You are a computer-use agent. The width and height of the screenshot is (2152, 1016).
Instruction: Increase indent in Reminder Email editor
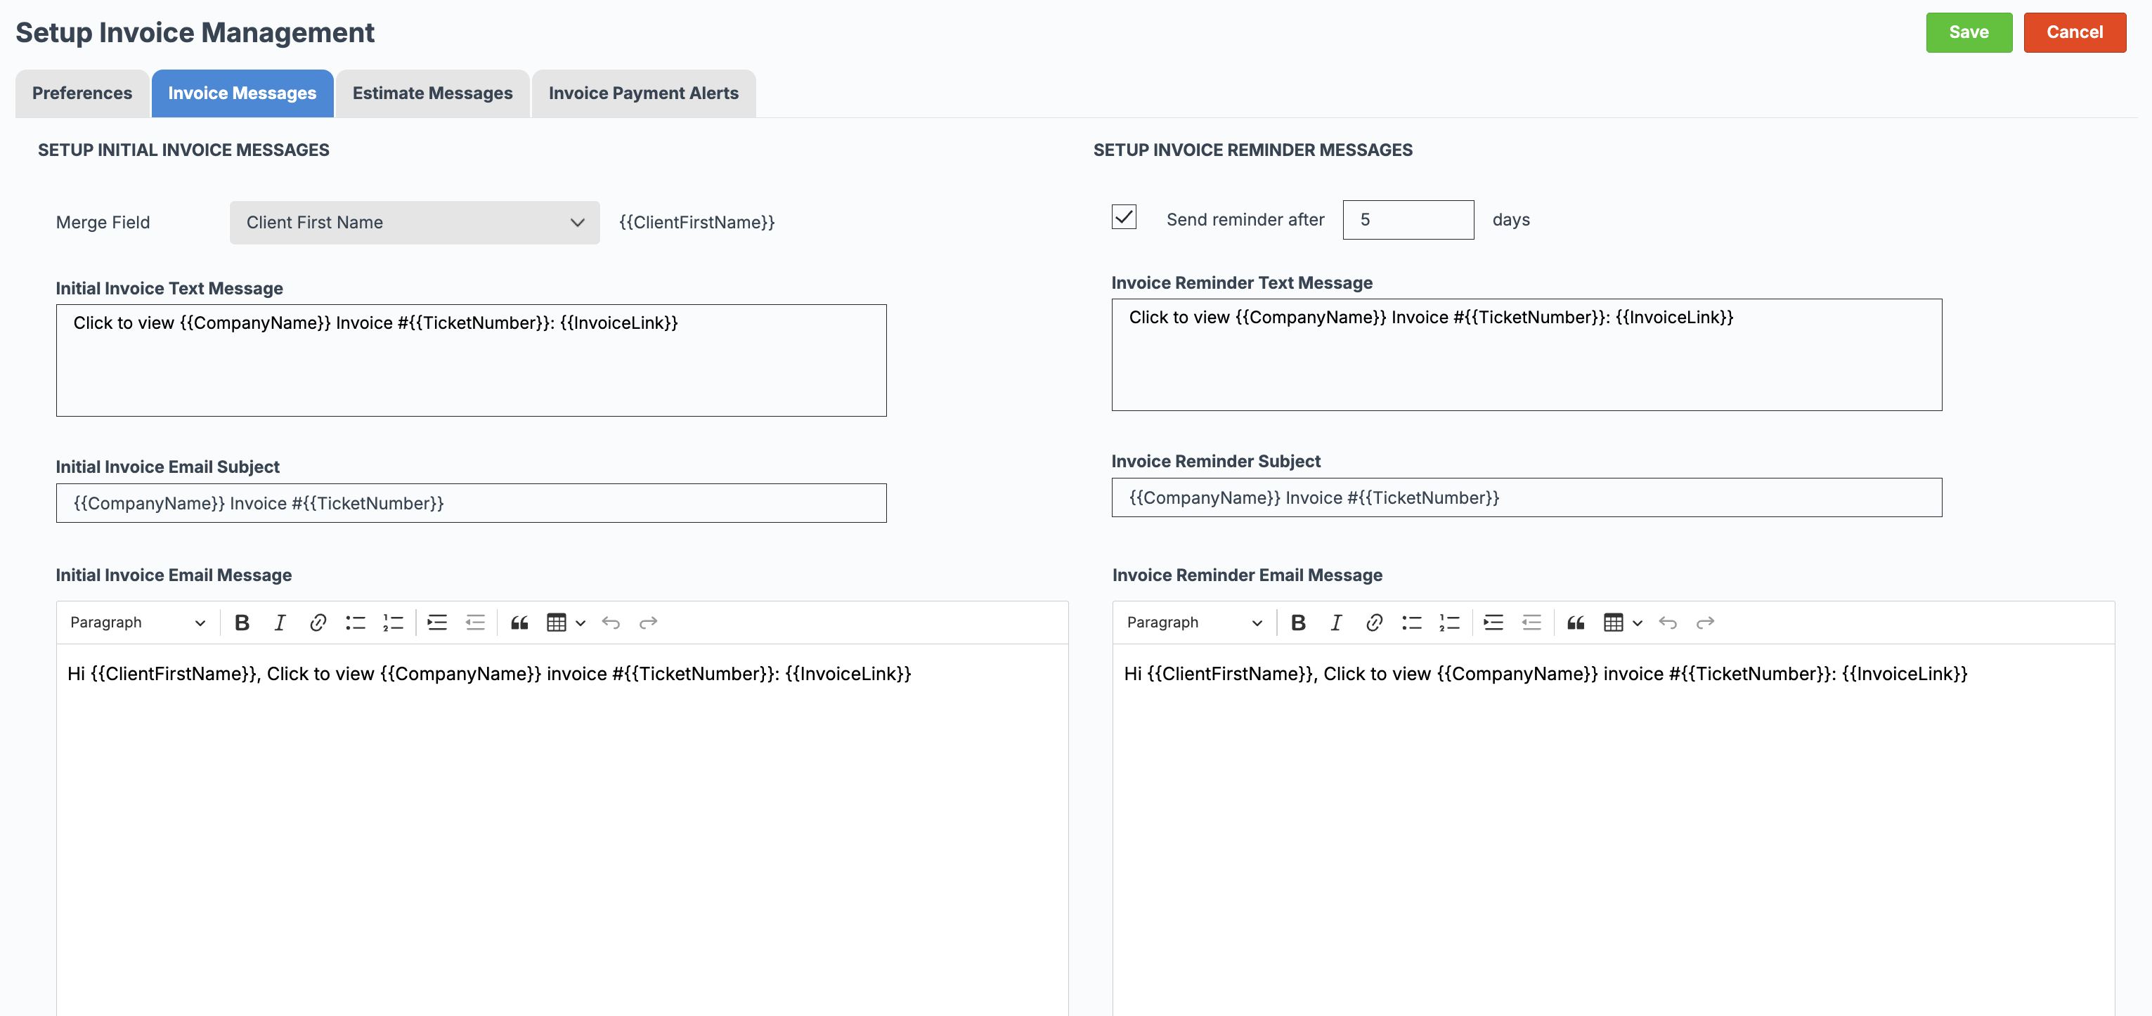coord(1493,623)
